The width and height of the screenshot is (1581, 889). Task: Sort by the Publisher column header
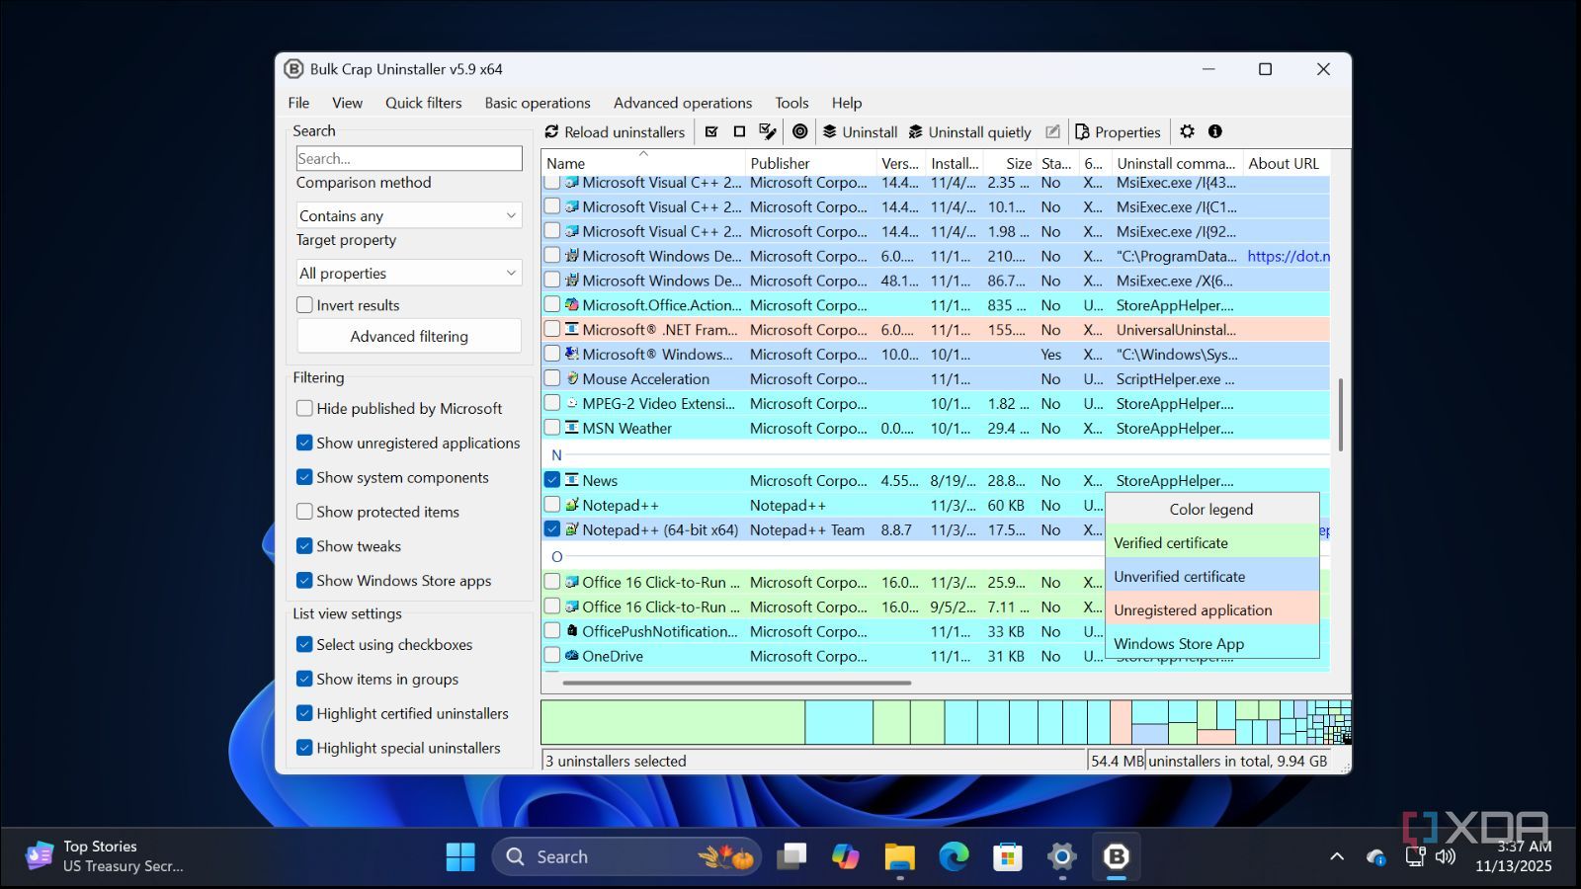810,163
